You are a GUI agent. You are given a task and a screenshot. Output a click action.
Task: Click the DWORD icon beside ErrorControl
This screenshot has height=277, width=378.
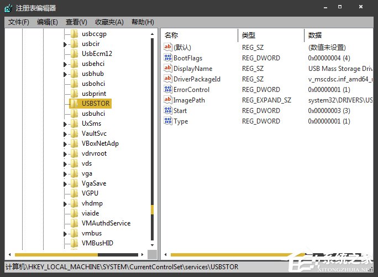168,89
